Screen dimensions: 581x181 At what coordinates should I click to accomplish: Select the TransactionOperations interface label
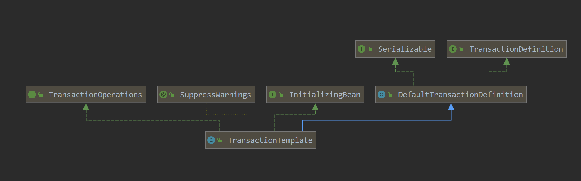(x=95, y=95)
